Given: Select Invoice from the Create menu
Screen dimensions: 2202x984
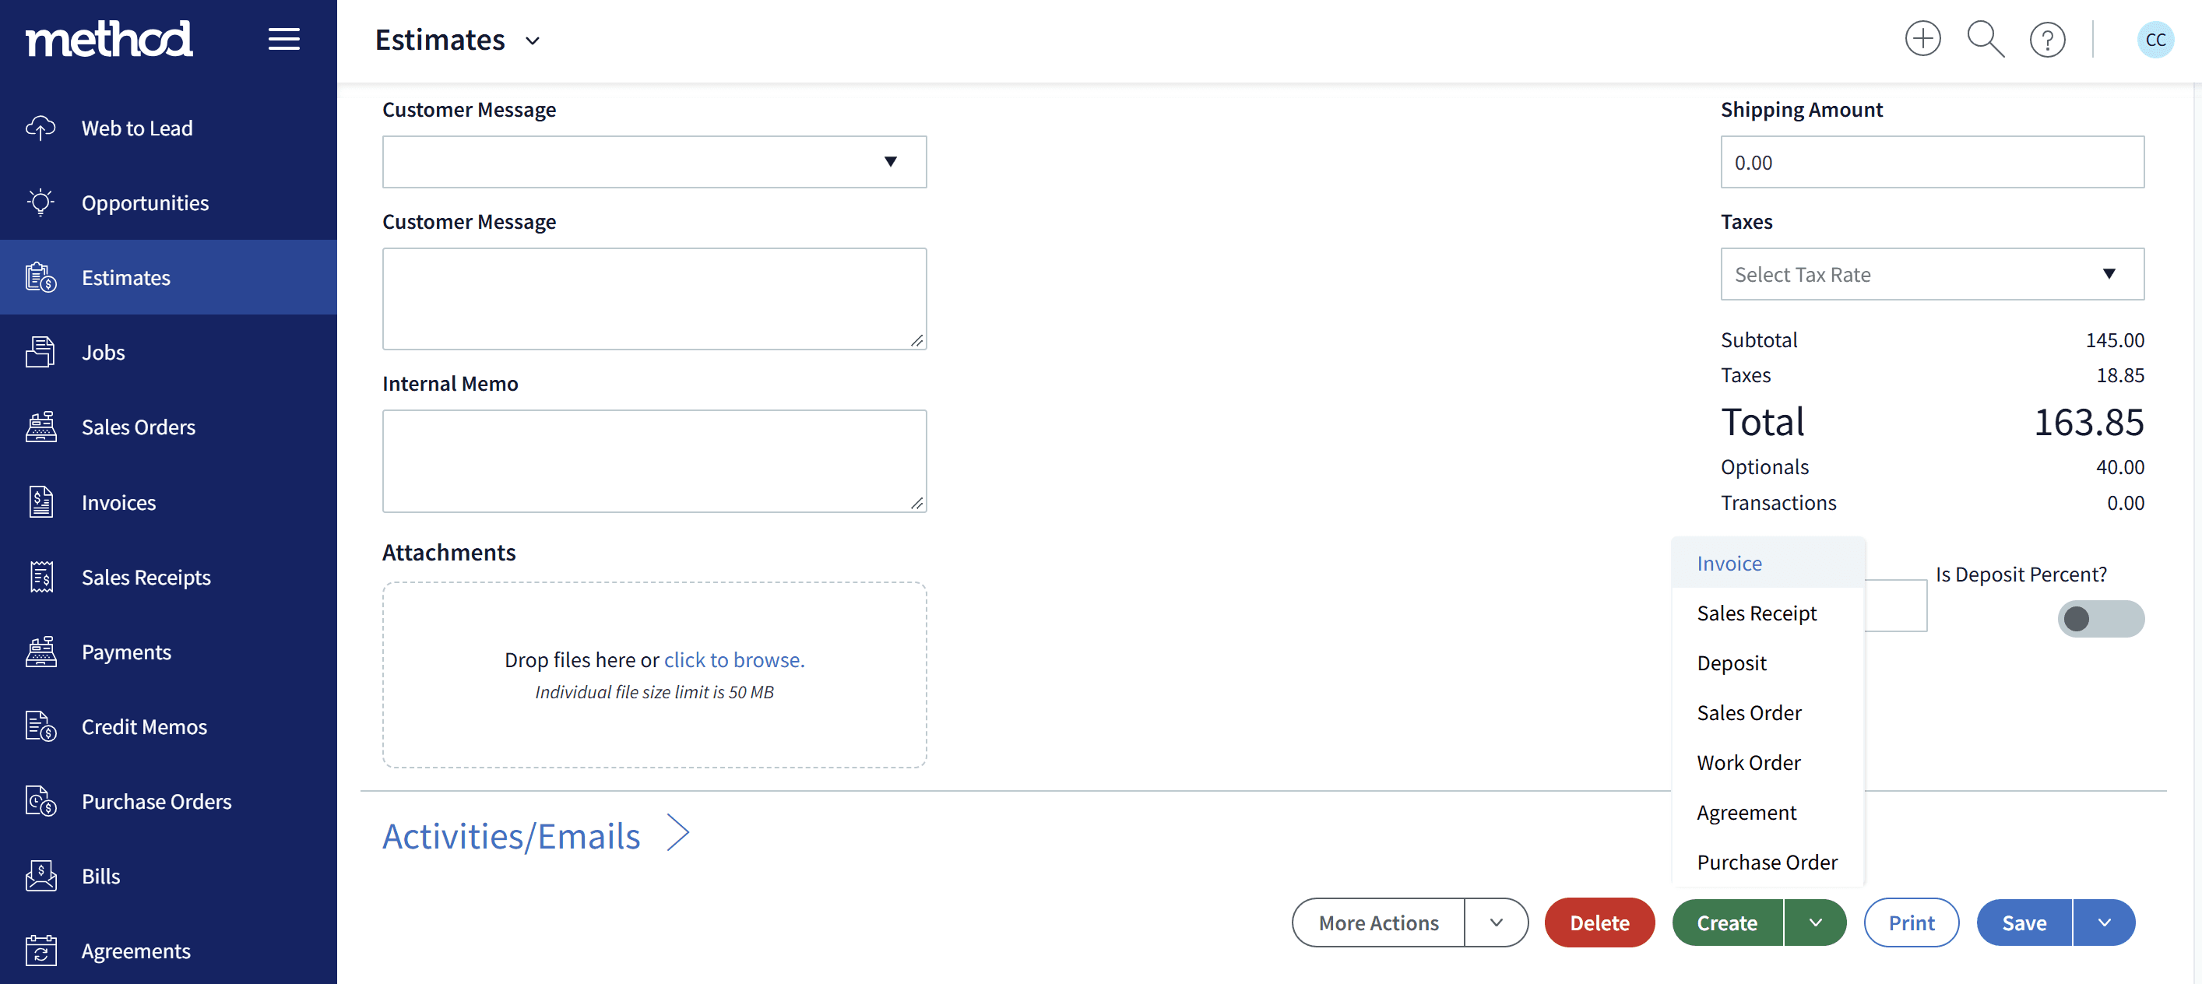Looking at the screenshot, I should (1767, 564).
